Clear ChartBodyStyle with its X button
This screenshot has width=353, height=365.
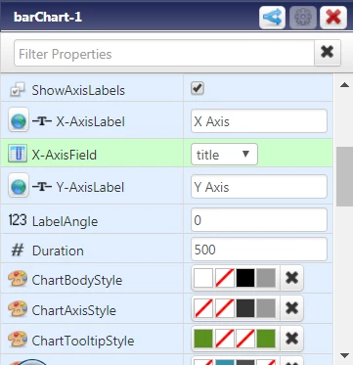[291, 278]
